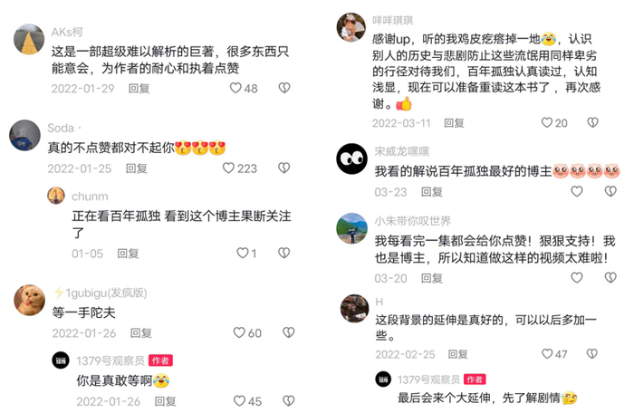Toggle like on H's comment with 47 likes

coord(547,354)
